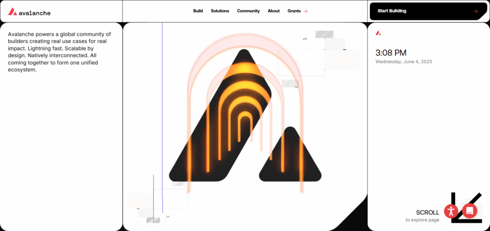Click the arrow inside Start Building button
490x231 pixels.
(x=475, y=11)
